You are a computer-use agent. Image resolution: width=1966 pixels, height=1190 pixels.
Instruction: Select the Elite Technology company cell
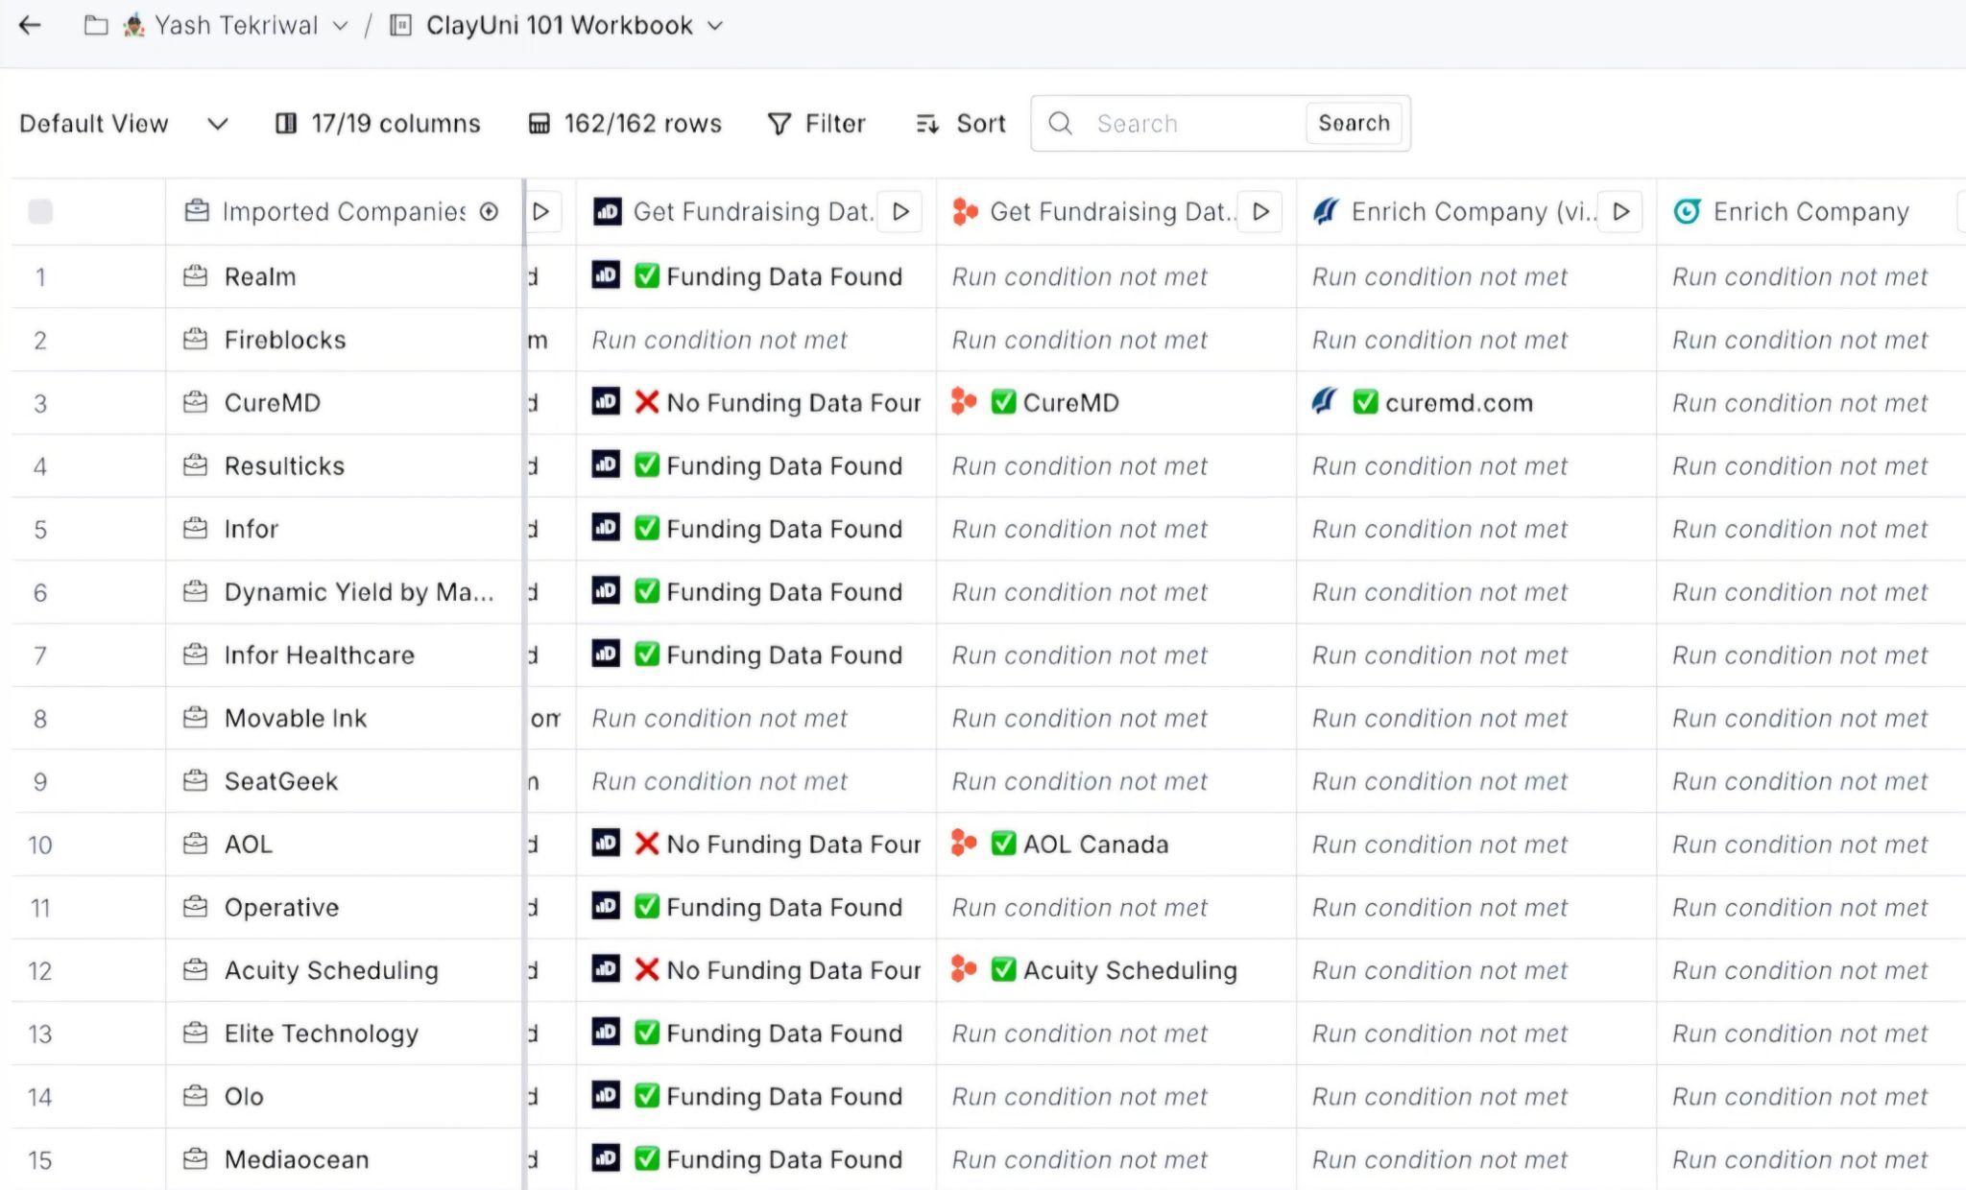pos(344,1034)
